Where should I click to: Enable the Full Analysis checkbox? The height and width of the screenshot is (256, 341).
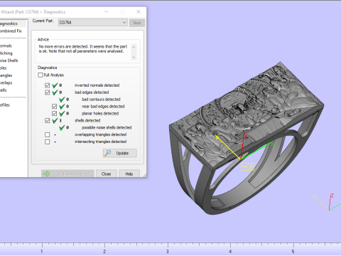pos(40,75)
